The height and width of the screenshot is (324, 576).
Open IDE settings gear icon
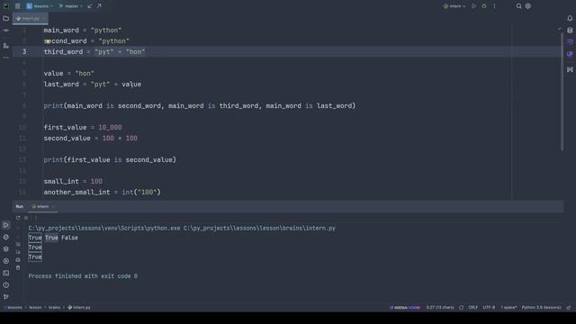pos(528,6)
